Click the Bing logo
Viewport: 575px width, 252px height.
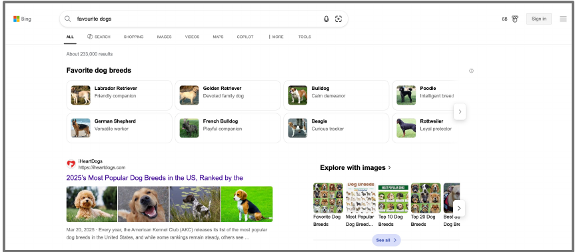click(22, 19)
